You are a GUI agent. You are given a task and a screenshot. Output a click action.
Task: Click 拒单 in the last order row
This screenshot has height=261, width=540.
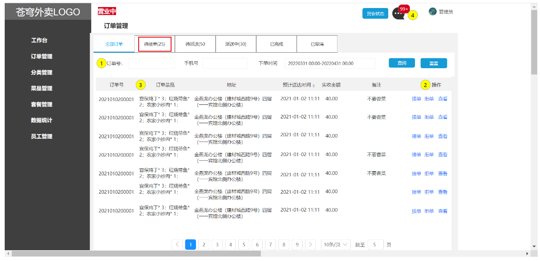(x=429, y=211)
